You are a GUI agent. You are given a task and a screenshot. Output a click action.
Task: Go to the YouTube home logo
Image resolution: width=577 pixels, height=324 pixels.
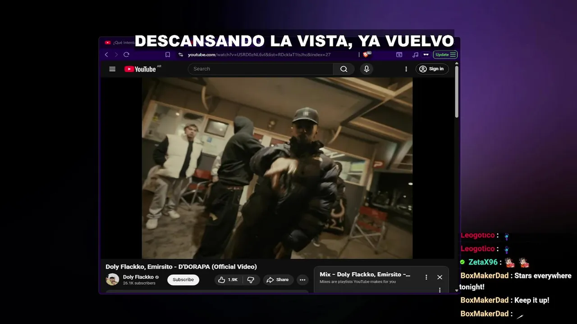(140, 69)
